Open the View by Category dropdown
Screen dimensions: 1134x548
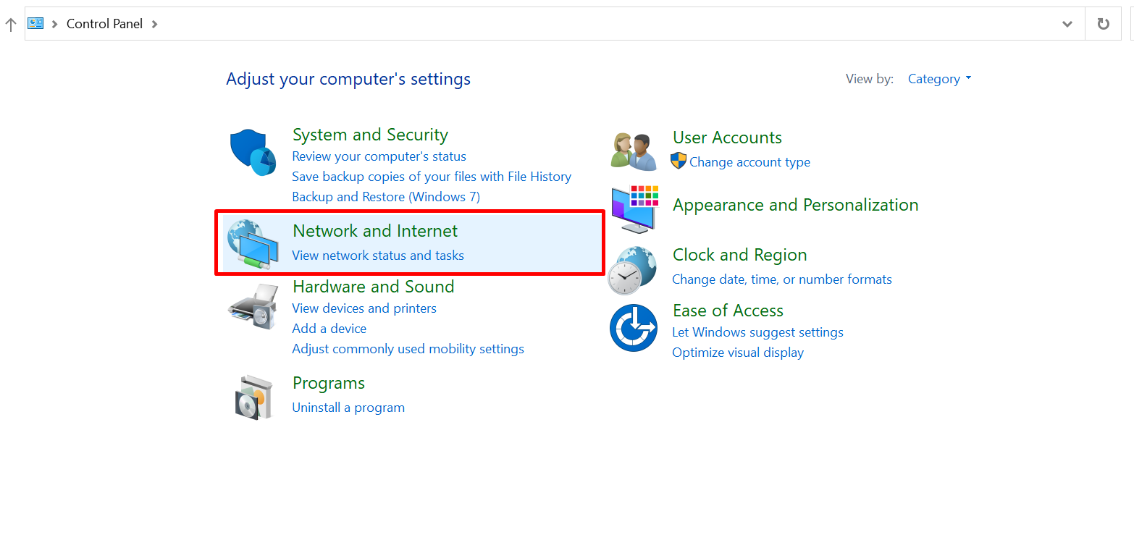pyautogui.click(x=939, y=79)
